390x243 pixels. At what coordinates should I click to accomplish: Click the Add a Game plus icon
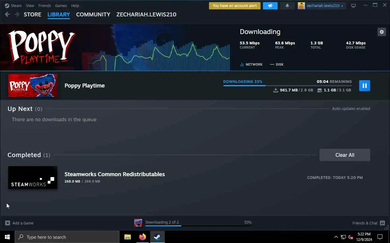8,223
